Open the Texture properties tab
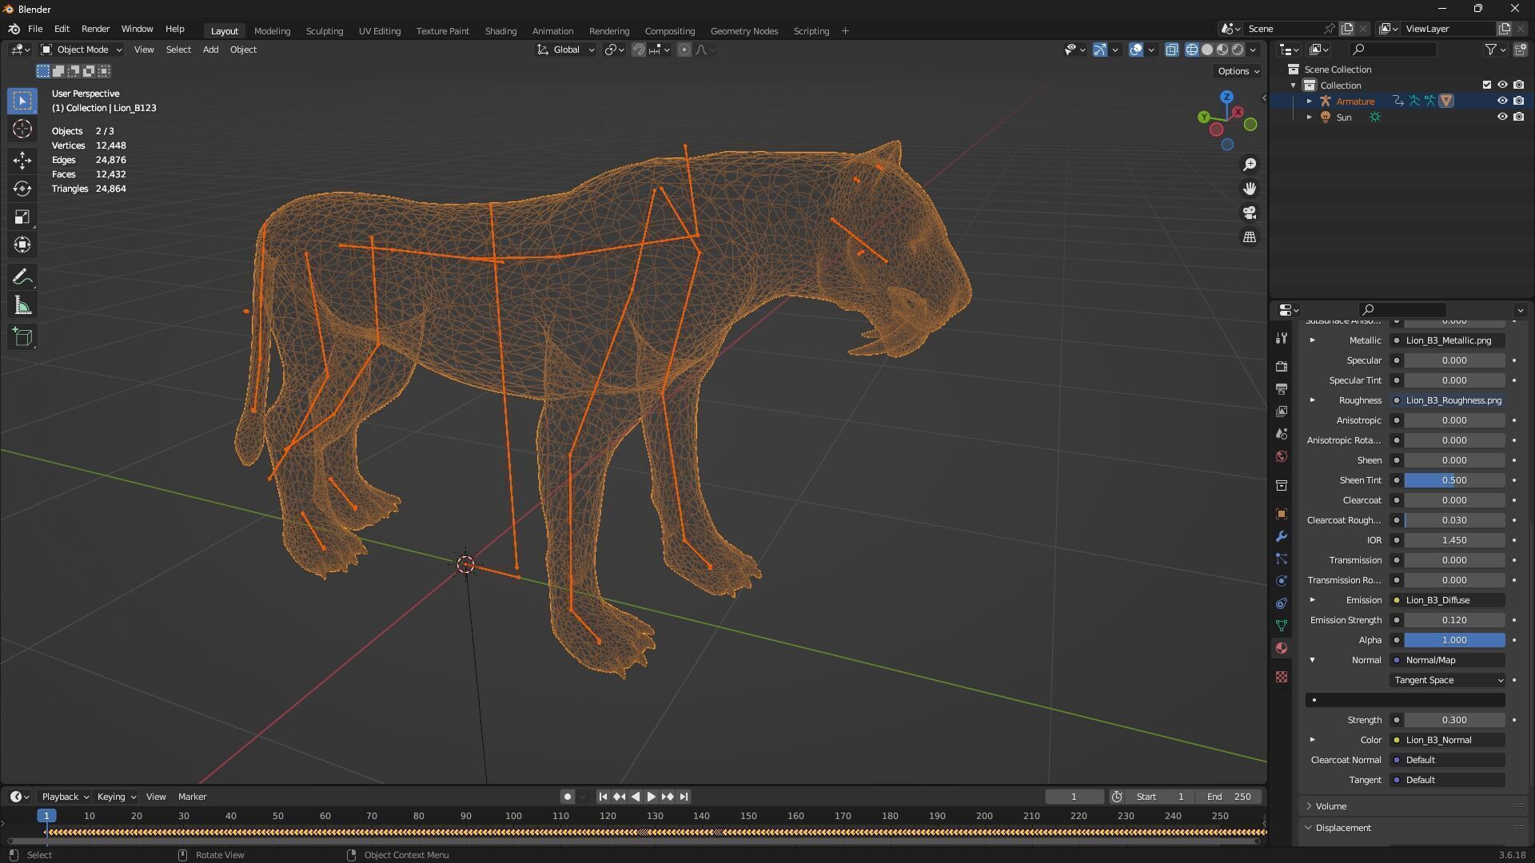 pos(1282,677)
